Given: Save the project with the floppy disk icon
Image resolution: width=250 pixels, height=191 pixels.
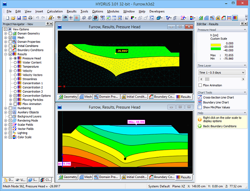Looking at the screenshot, I should tap(19, 18).
